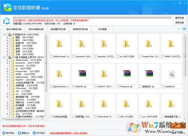
Task: Switch to grid thumbnail view icon
Action: (184, 29)
